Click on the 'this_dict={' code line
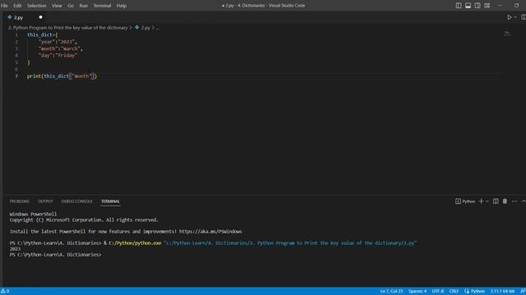 (43, 34)
